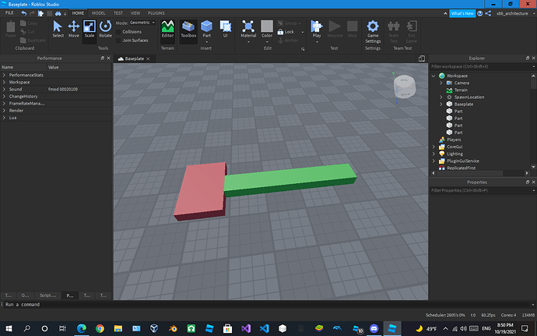The width and height of the screenshot is (537, 336).
Task: Collapse the Workspace node in Explorer
Action: pos(433,76)
